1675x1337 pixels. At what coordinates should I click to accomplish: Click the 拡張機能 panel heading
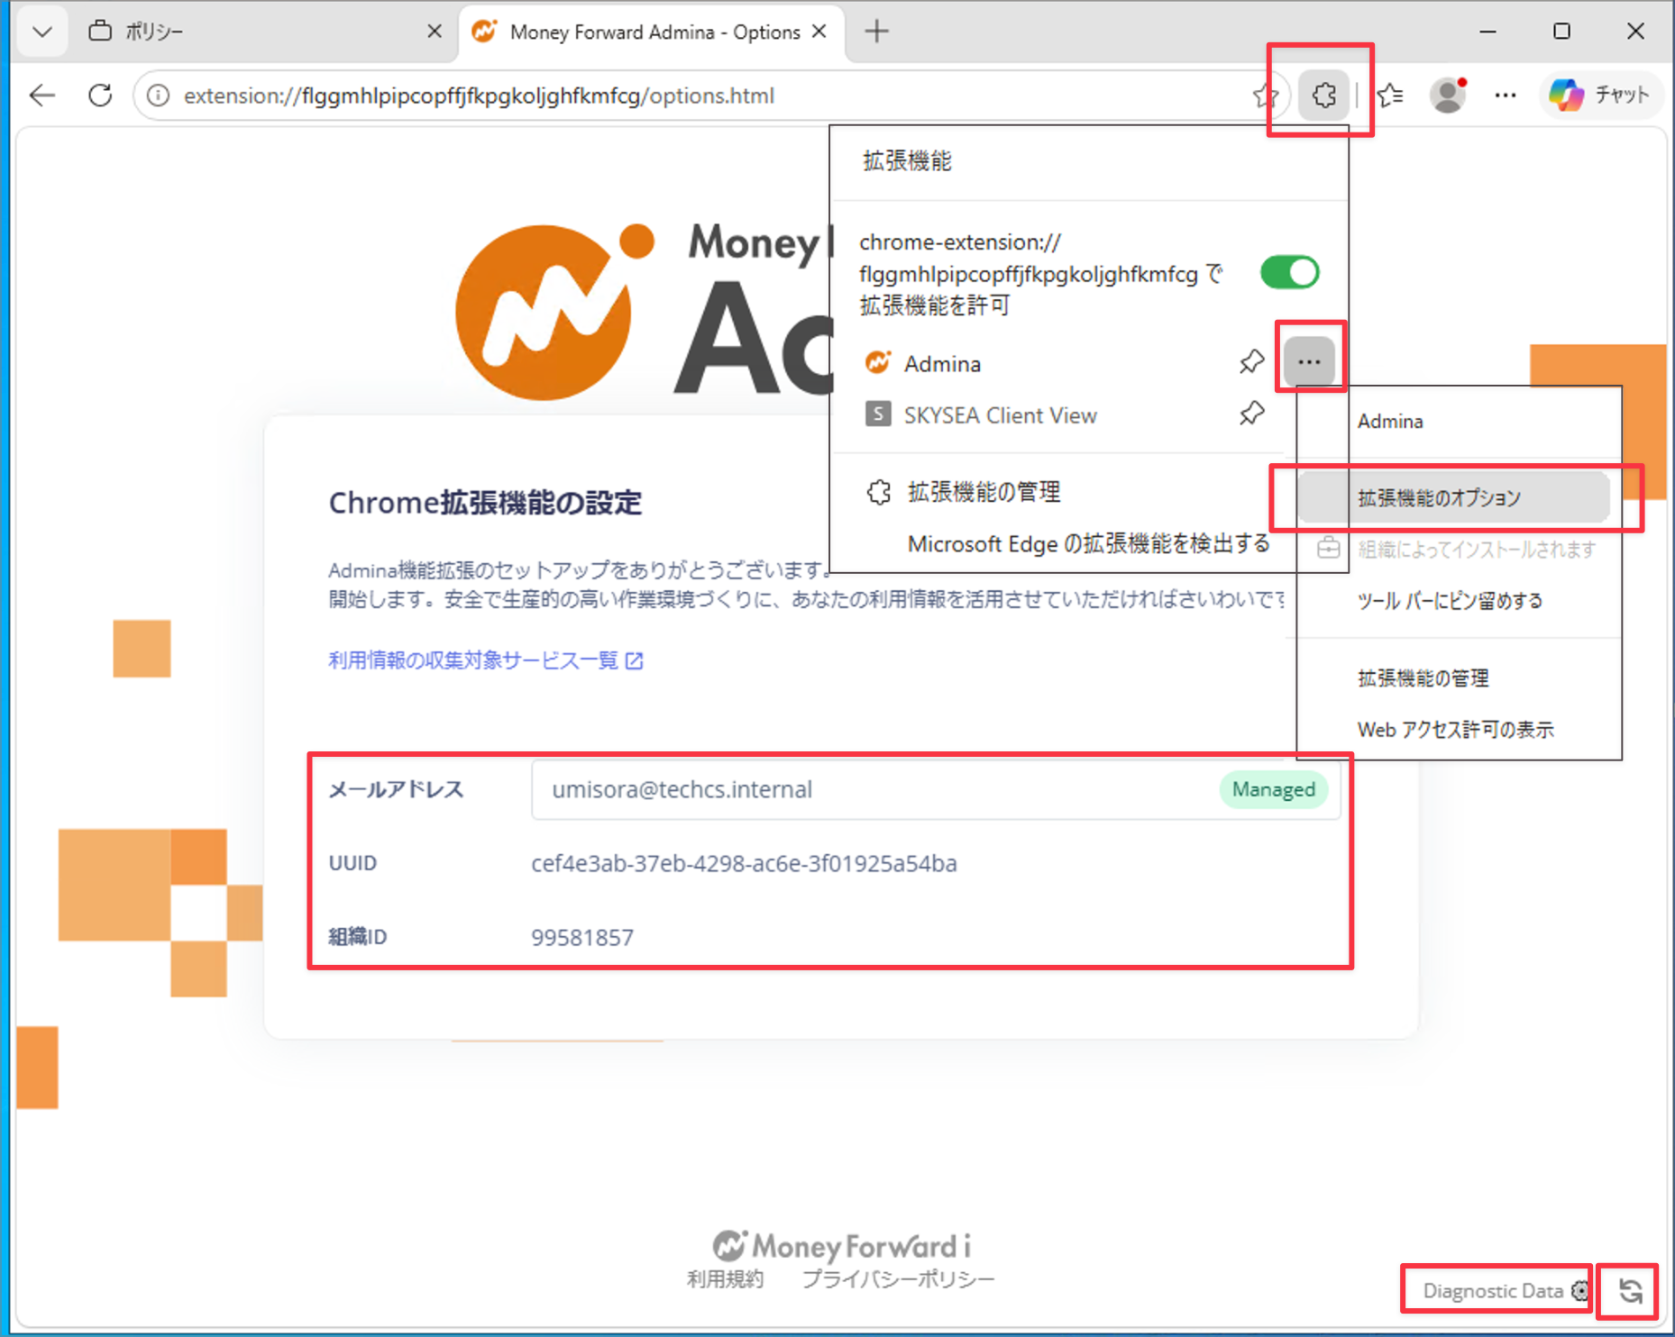point(907,160)
